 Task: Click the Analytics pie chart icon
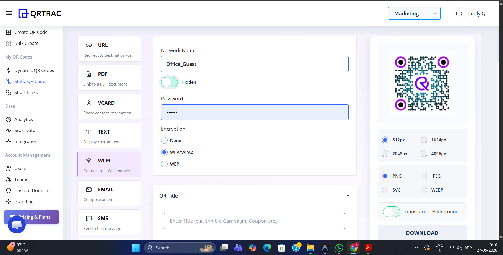coord(9,119)
